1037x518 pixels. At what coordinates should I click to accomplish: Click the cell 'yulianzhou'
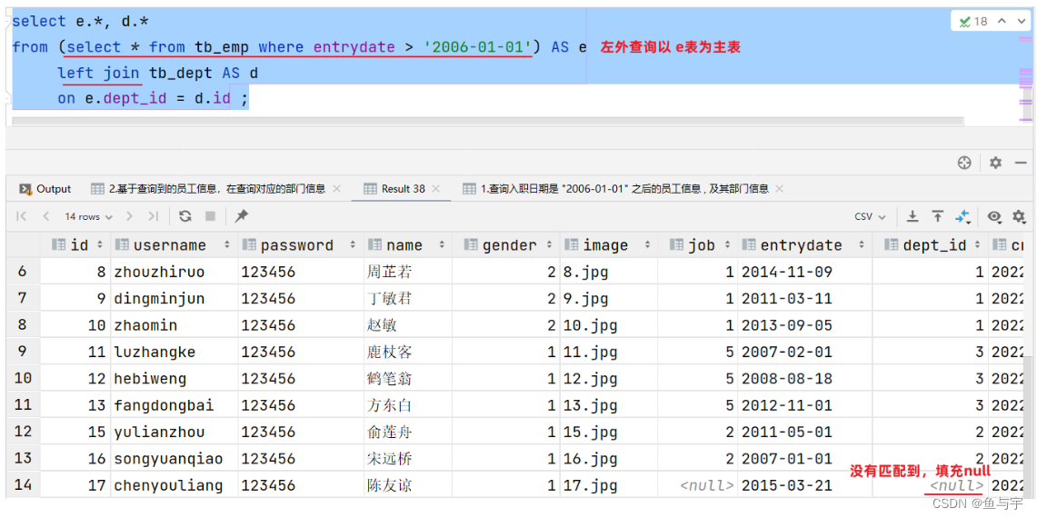pyautogui.click(x=174, y=432)
